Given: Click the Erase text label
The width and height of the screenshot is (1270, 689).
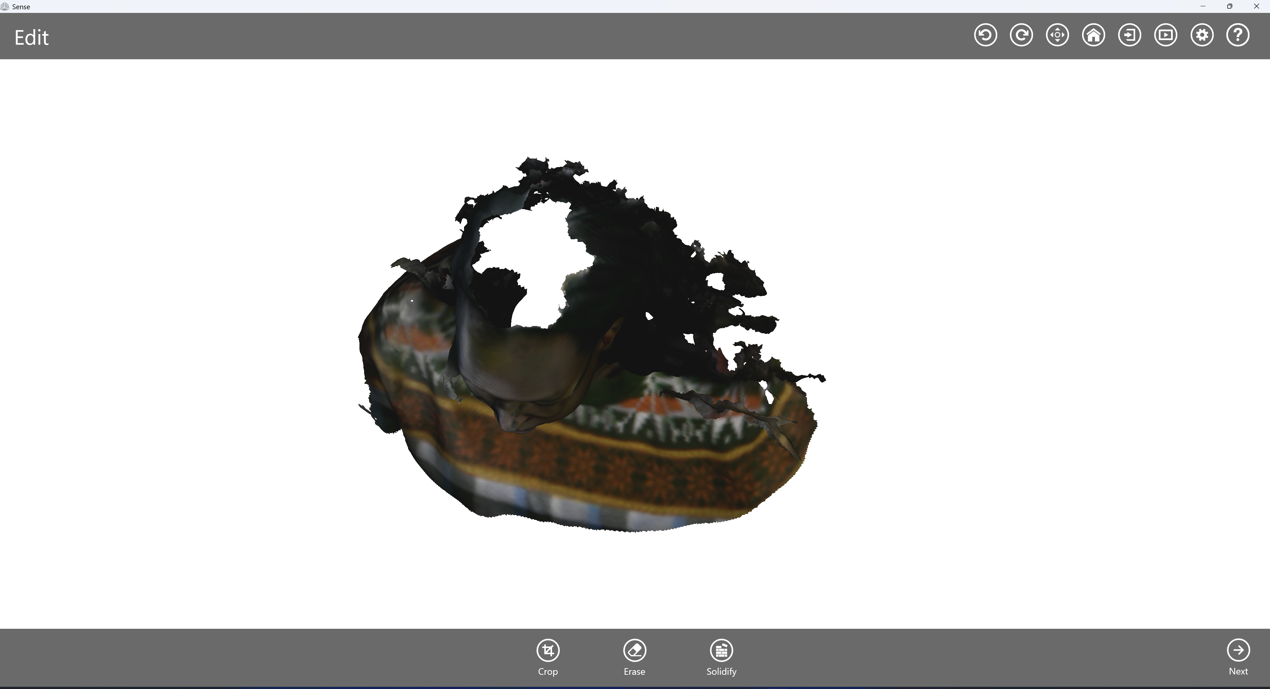Looking at the screenshot, I should click(635, 672).
